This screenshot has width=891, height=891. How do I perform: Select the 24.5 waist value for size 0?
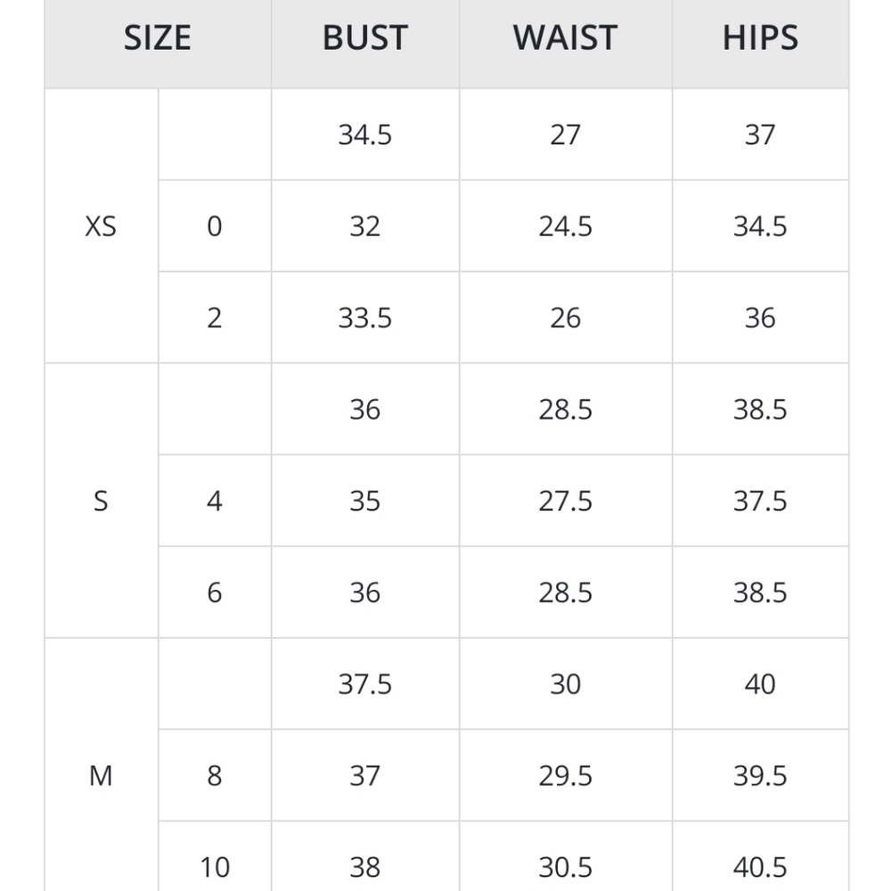pos(565,226)
